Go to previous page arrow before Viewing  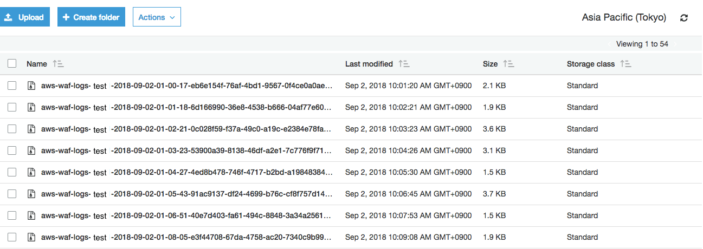(x=609, y=44)
